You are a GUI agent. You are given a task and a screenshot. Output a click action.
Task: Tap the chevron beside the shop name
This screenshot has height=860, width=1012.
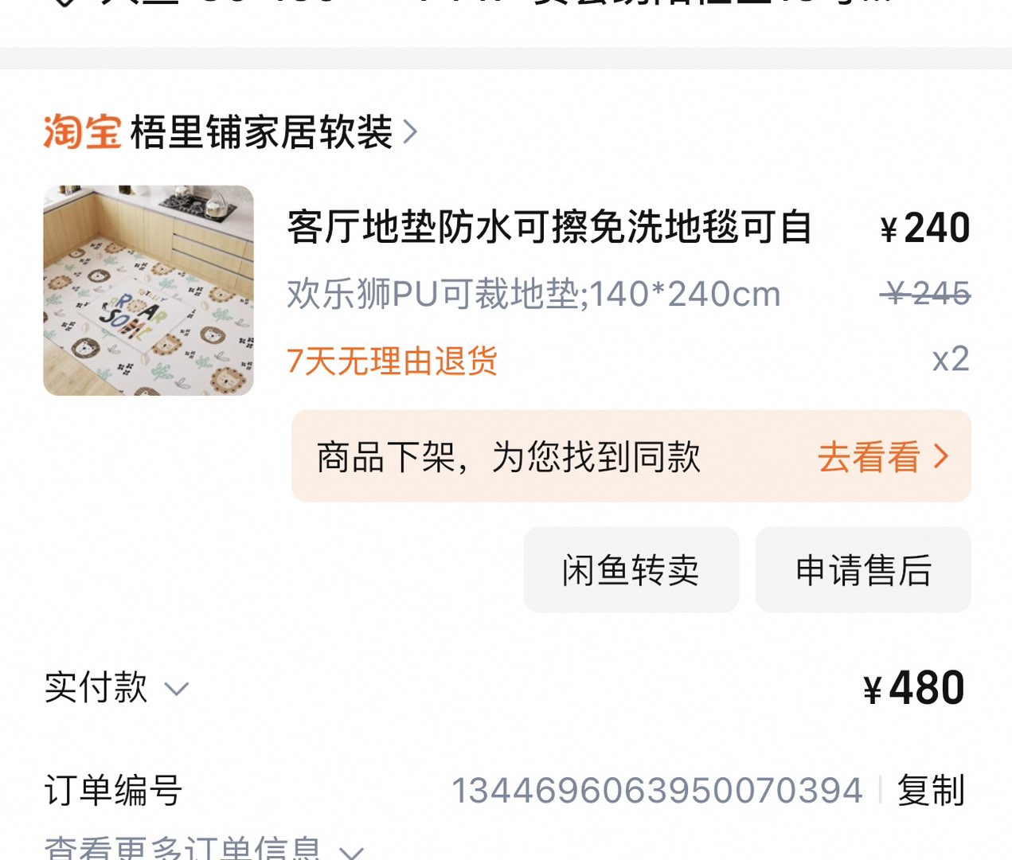pos(410,132)
